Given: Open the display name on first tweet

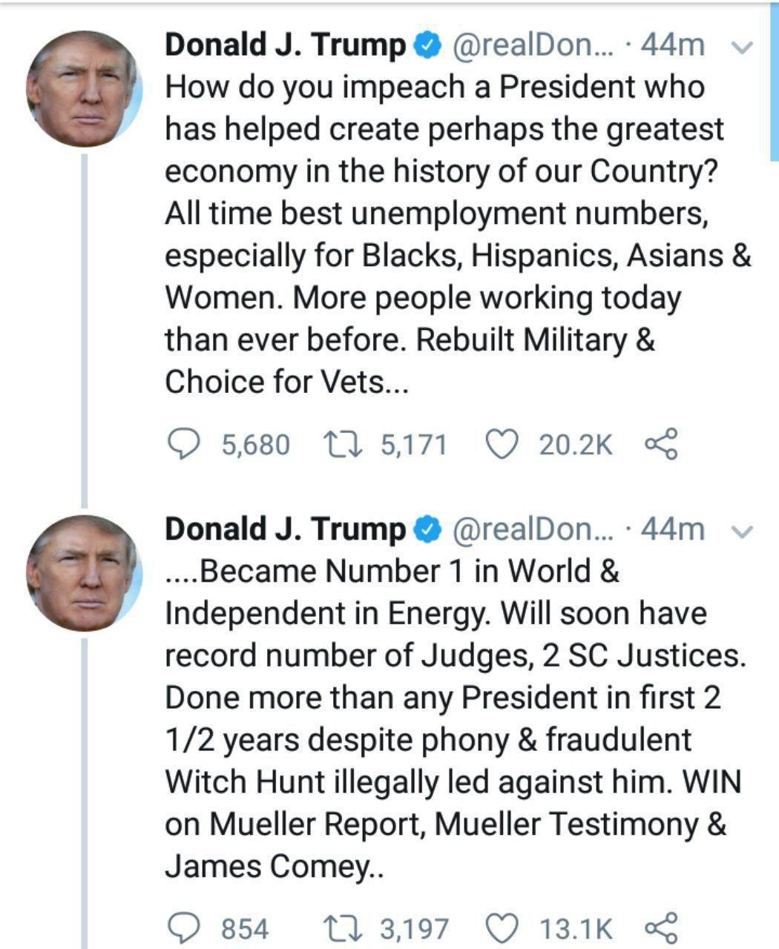Looking at the screenshot, I should coord(285,46).
